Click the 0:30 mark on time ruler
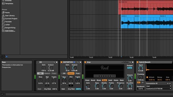This screenshot has width=173, height=97. (132, 57)
